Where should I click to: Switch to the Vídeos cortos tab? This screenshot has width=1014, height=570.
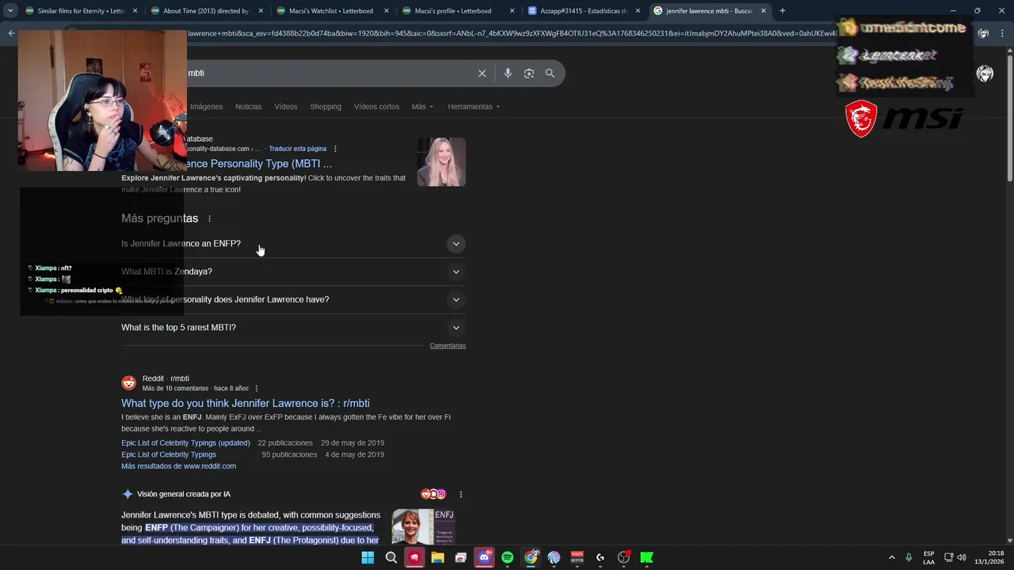tap(376, 107)
